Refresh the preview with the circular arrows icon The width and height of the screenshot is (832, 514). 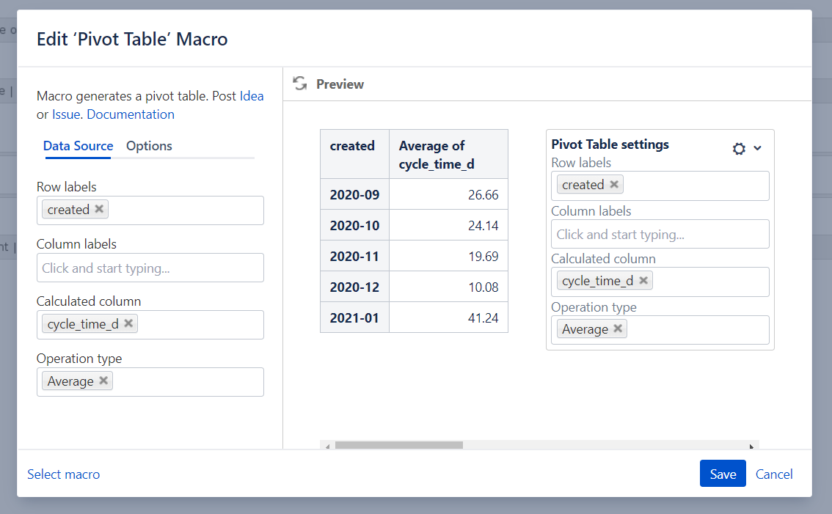pos(300,84)
